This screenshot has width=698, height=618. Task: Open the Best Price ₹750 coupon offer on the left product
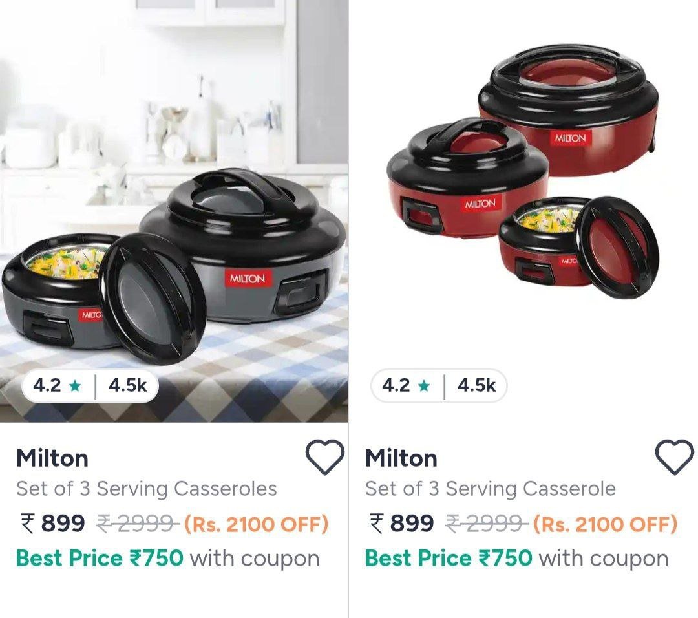pyautogui.click(x=168, y=559)
